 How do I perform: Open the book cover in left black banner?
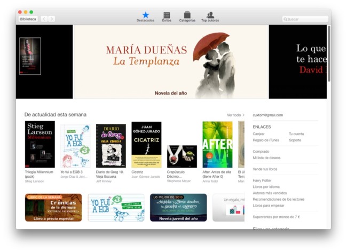pos(30,56)
